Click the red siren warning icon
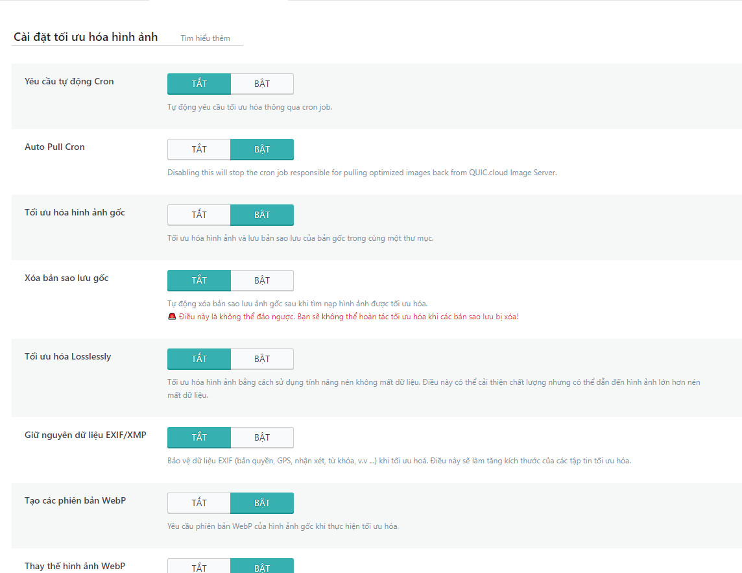 172,317
